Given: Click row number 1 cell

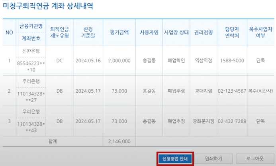Looking at the screenshot, I should pos(9,61).
